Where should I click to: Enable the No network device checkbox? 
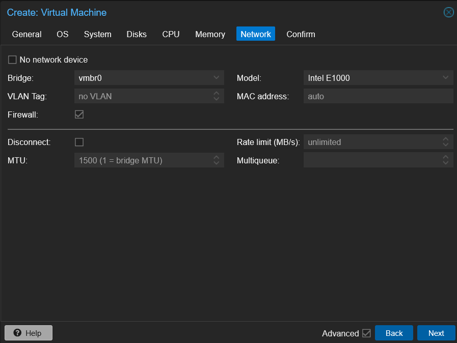[12, 60]
